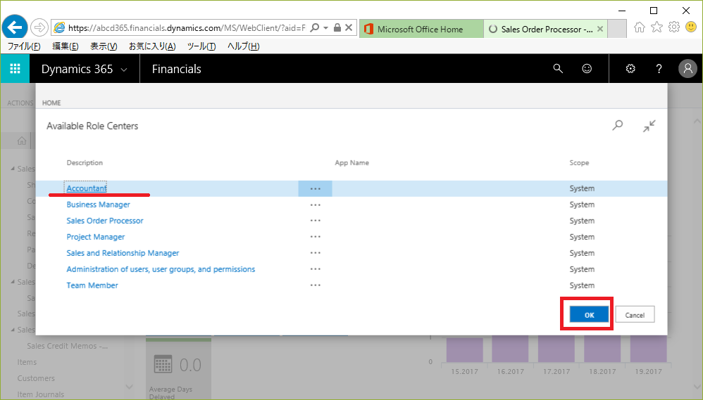Viewport: 703px width, 400px height.
Task: Open the browser Tools gear icon
Action: tap(674, 27)
